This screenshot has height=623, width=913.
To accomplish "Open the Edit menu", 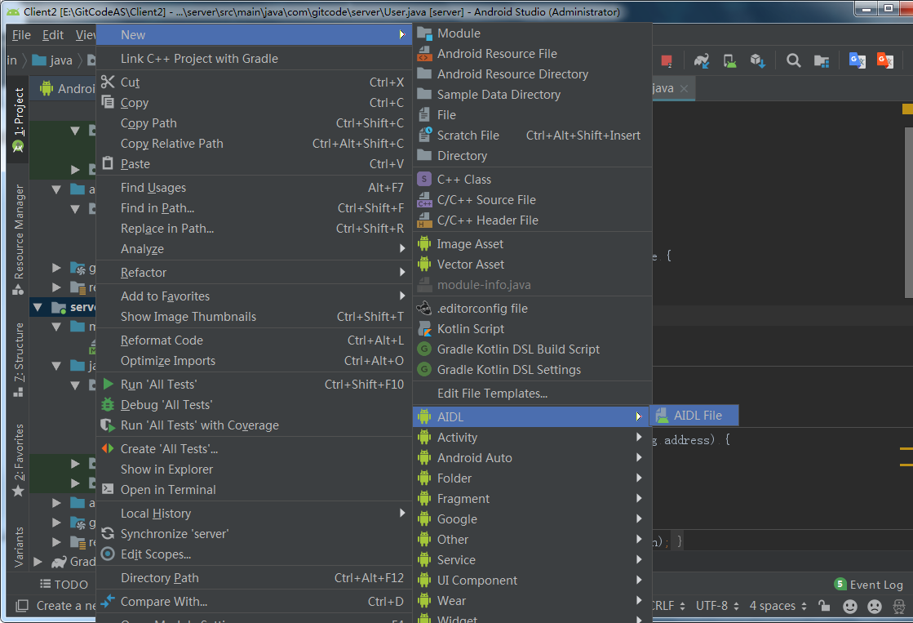I will point(53,35).
